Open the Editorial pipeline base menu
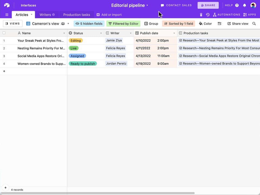The image size is (260, 195). pos(148,5)
